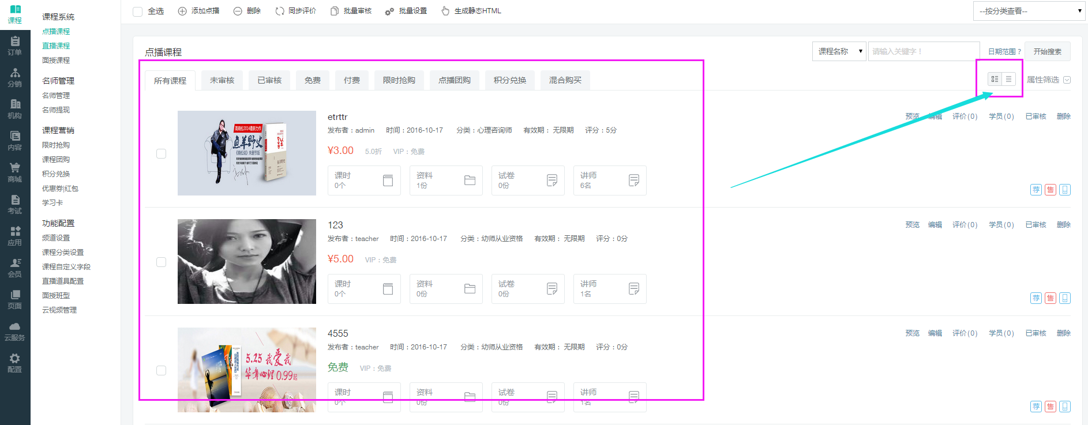
Task: Tick the checkbox for course 4555
Action: [162, 370]
